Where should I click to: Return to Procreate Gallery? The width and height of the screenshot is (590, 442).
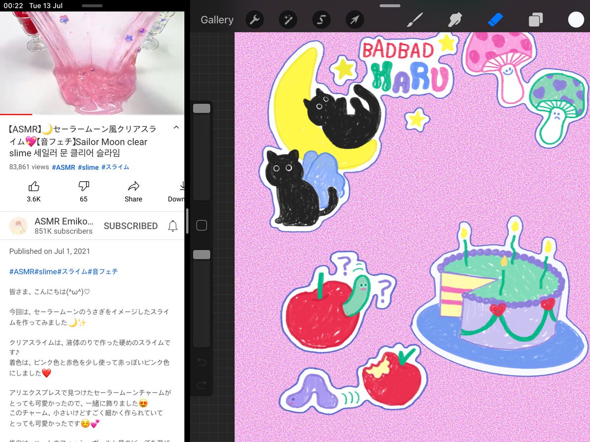217,20
